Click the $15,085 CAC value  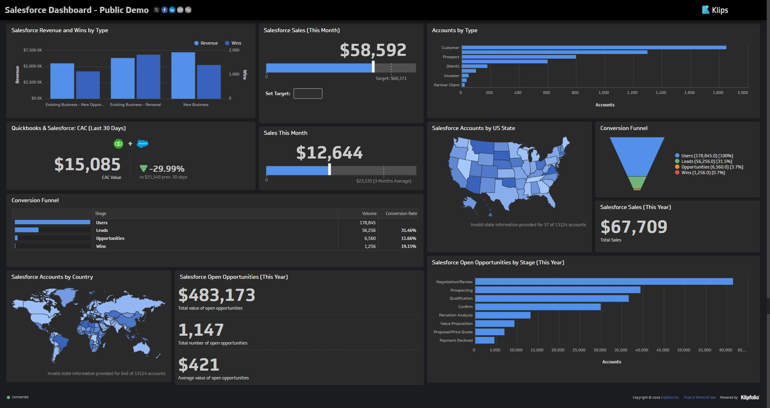[87, 165]
